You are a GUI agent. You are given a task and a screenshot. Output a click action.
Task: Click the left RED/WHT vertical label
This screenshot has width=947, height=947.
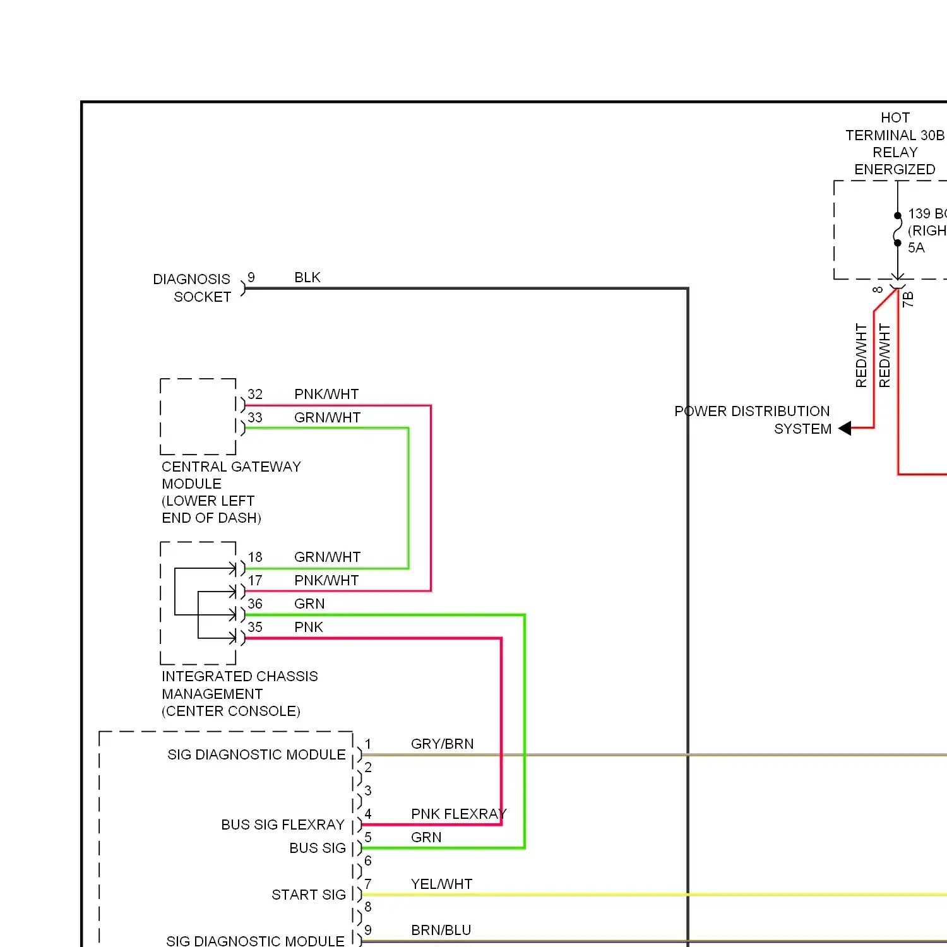(861, 355)
